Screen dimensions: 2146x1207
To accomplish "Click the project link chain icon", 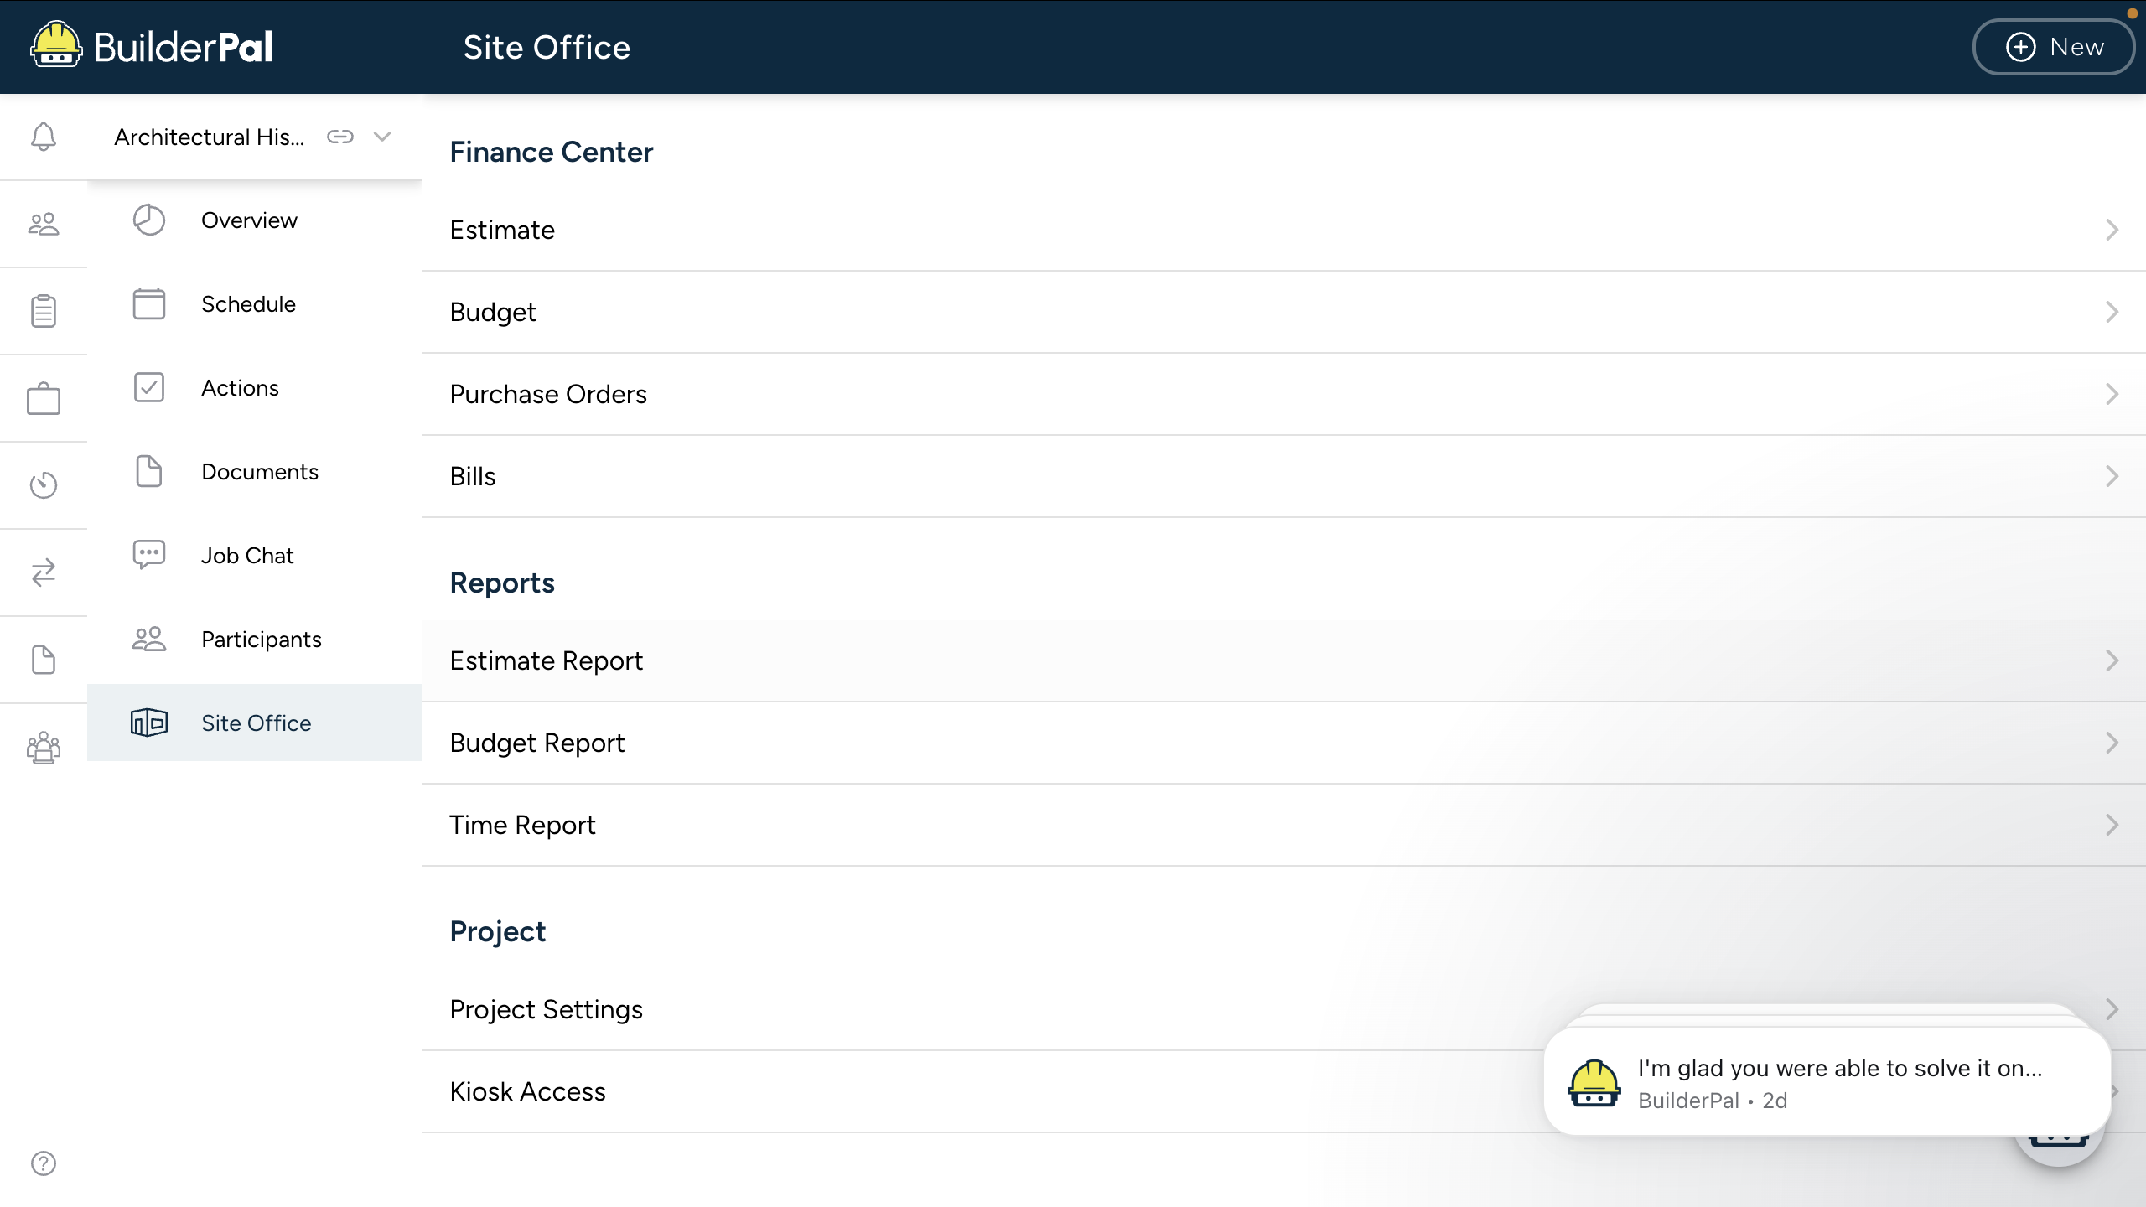I will coord(340,137).
